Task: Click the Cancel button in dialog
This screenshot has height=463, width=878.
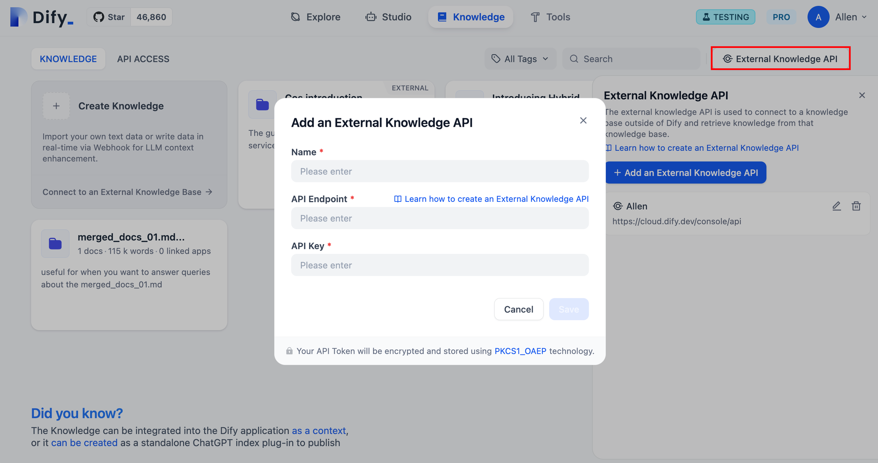Action: (x=519, y=309)
